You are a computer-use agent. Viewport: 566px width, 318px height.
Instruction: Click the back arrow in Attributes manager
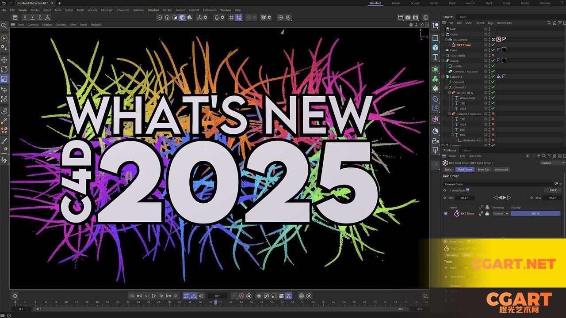pyautogui.click(x=528, y=156)
